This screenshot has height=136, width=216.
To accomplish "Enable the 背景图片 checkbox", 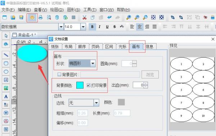I will pyautogui.click(x=59, y=74).
